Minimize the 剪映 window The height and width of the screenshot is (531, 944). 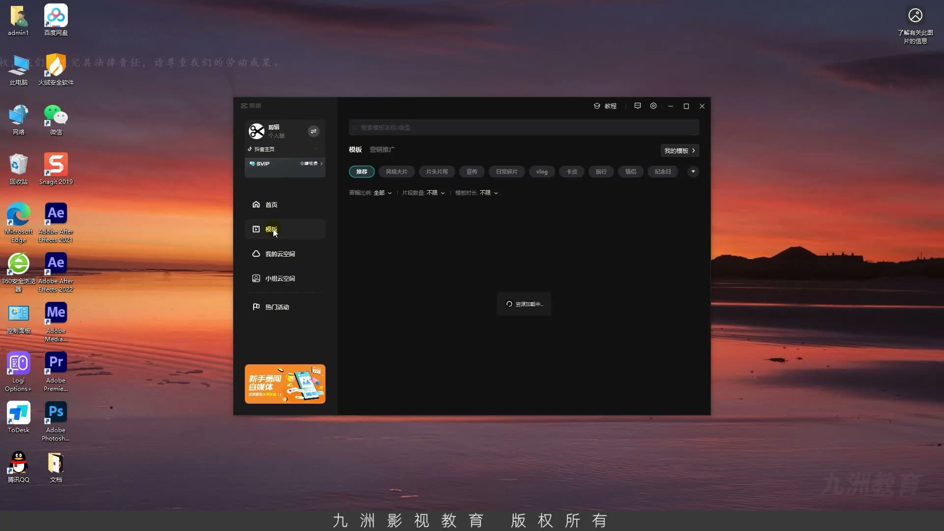click(671, 106)
